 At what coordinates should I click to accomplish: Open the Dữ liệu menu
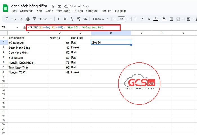coord(79,11)
